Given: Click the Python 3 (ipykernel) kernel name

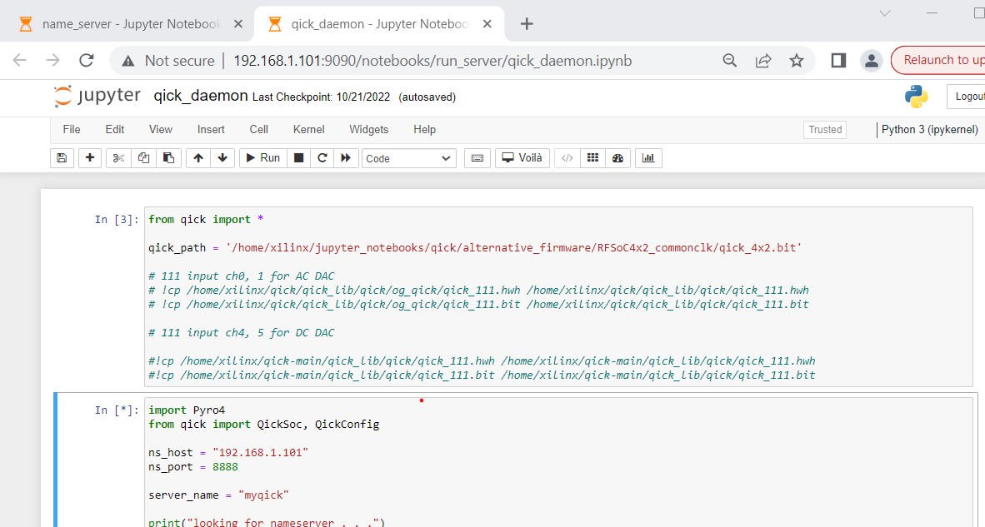Looking at the screenshot, I should (930, 129).
